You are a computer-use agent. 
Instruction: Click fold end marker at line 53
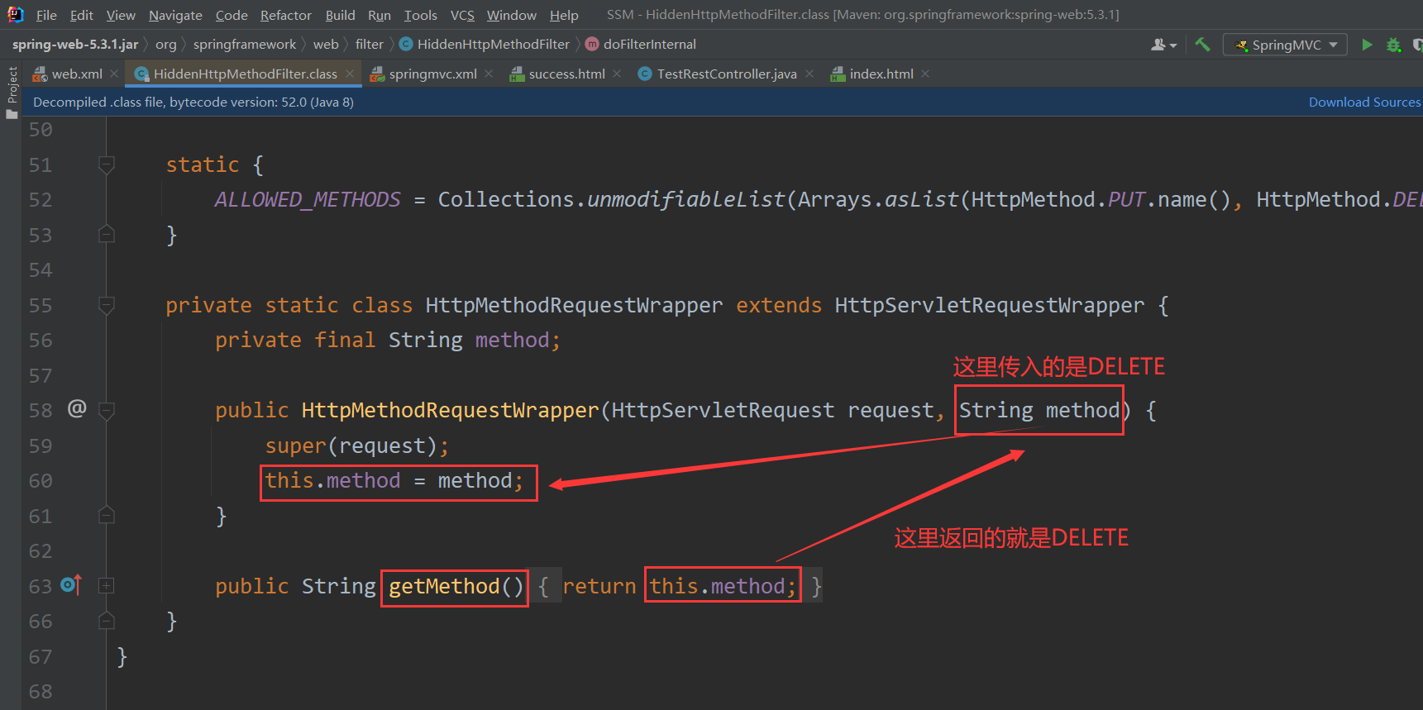click(x=107, y=234)
